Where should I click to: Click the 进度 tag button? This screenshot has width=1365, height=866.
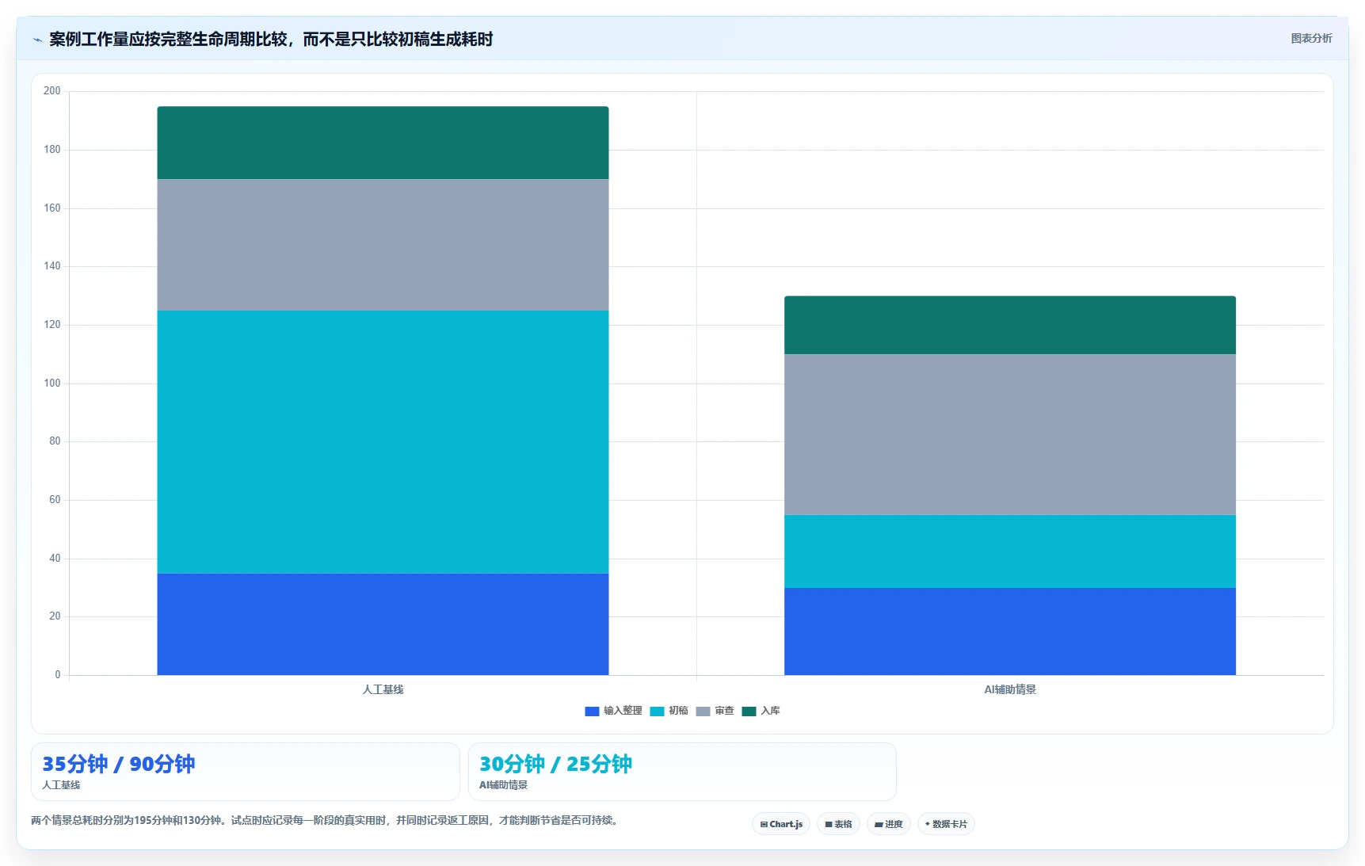[888, 824]
